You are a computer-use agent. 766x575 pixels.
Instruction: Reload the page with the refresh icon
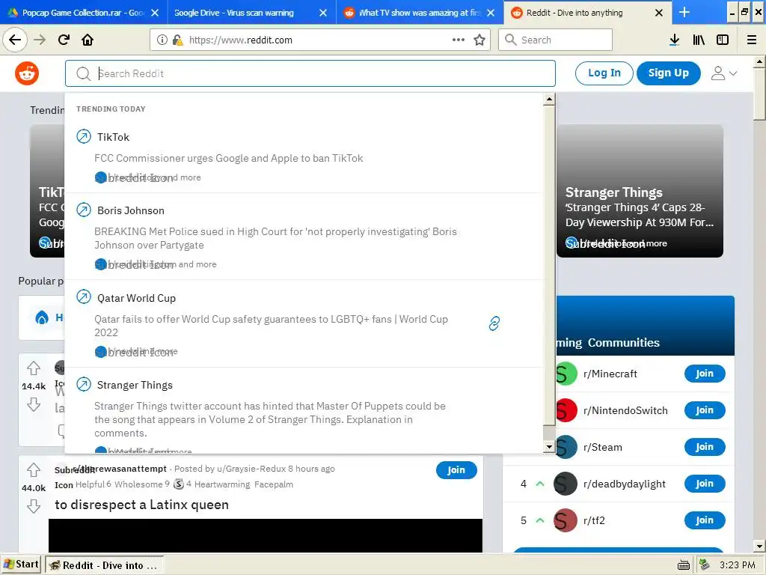click(64, 40)
